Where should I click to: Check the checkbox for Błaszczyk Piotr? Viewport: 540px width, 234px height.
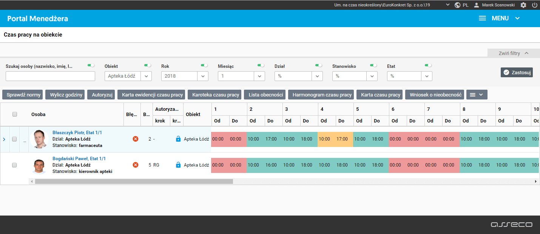tap(14, 139)
